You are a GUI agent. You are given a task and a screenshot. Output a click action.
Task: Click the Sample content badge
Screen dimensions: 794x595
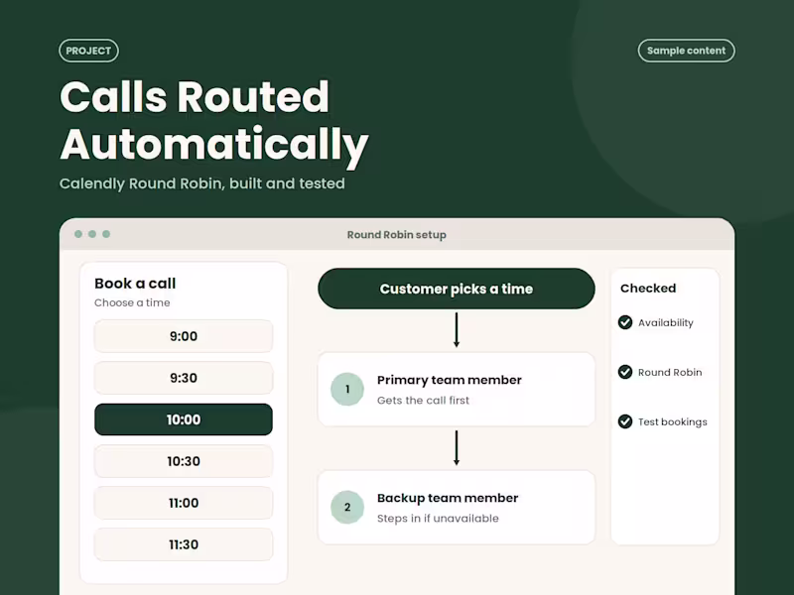tap(686, 51)
